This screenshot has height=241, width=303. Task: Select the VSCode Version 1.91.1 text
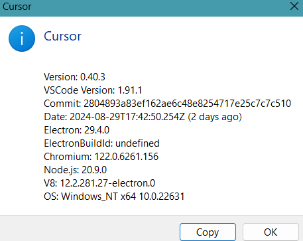pyautogui.click(x=93, y=90)
